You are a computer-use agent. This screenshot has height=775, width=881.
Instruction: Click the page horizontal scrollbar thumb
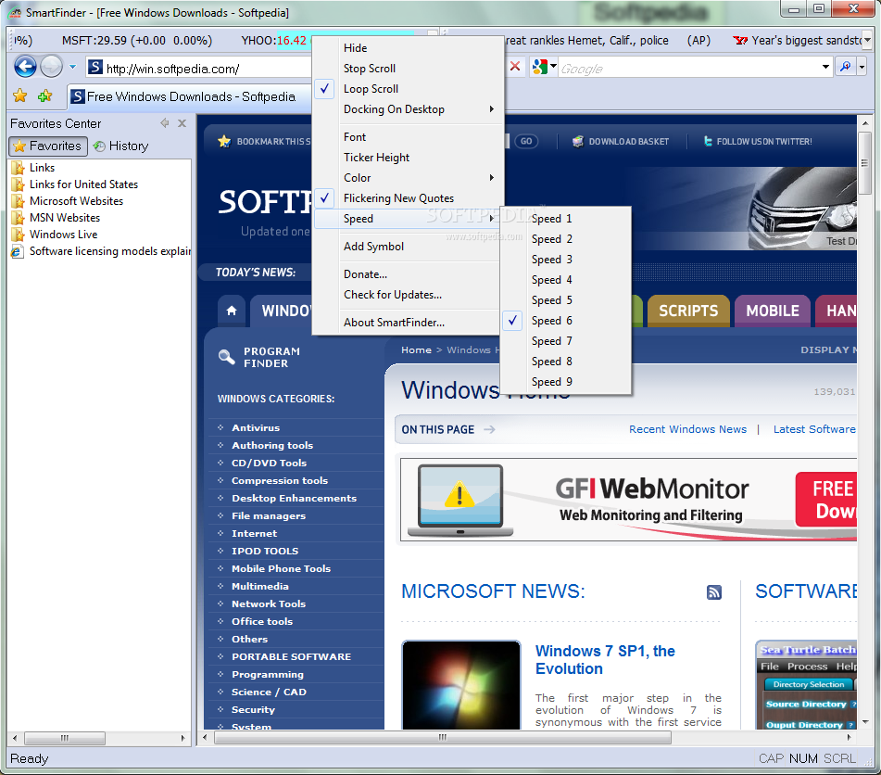click(443, 737)
